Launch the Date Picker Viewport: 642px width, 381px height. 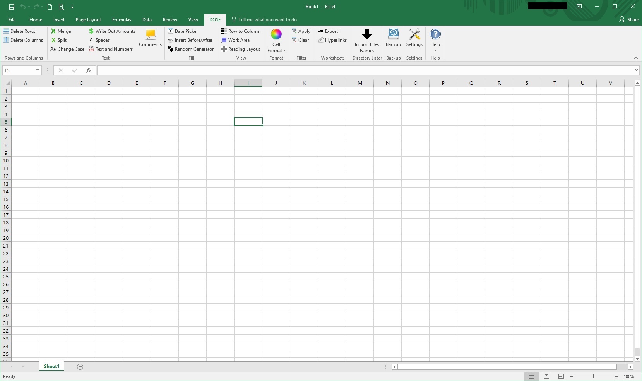(x=183, y=31)
